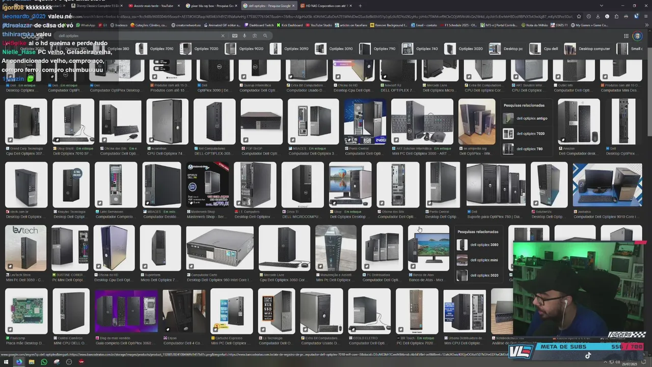Filter results by Optiplex 9020 chip
The image size is (652, 367).
pyautogui.click(x=244, y=49)
